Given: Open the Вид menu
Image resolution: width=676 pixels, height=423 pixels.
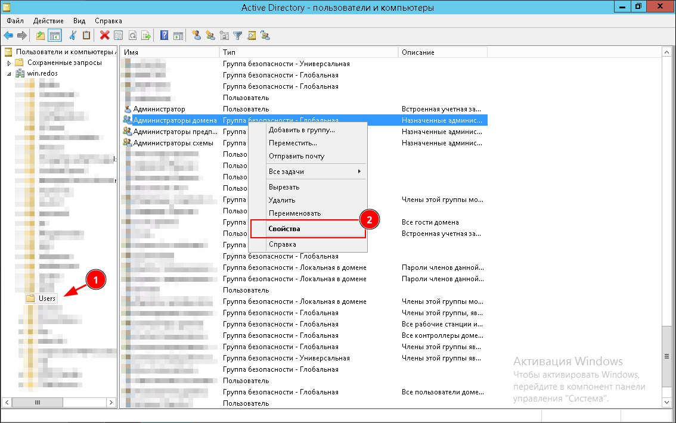Looking at the screenshot, I should [79, 21].
